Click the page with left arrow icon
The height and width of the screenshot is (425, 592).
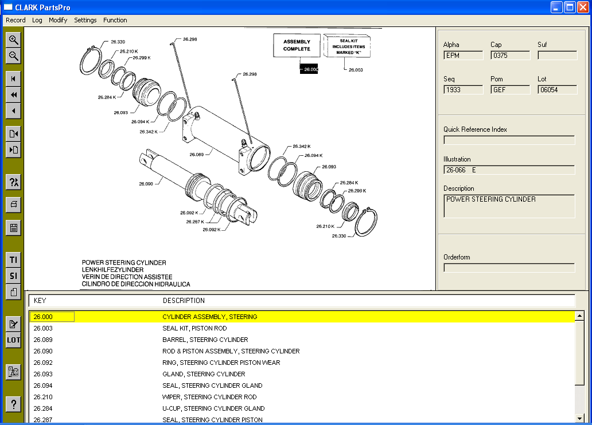point(14,134)
